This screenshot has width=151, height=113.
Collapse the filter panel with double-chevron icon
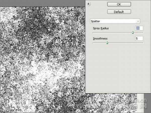point(88,4)
